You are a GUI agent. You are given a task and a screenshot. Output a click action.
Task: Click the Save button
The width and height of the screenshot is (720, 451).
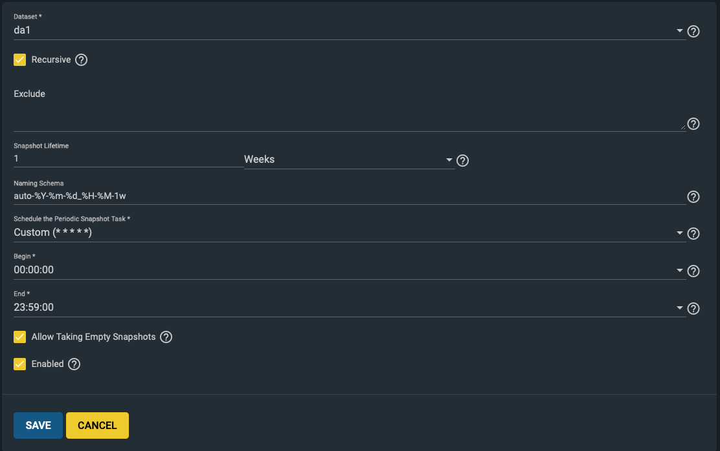[x=38, y=425]
